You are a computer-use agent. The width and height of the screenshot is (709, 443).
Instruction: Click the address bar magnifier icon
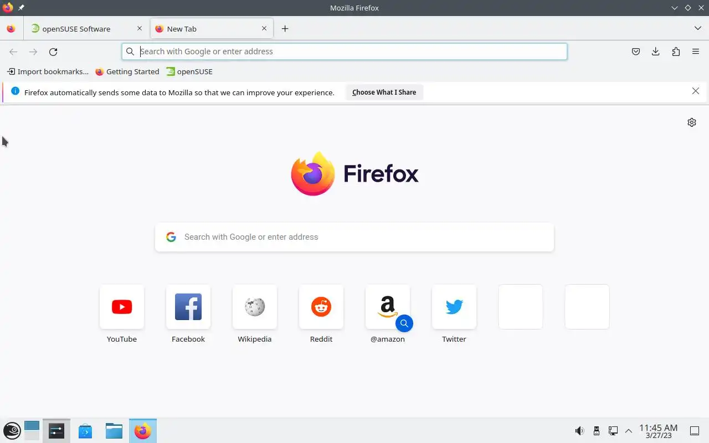(130, 51)
